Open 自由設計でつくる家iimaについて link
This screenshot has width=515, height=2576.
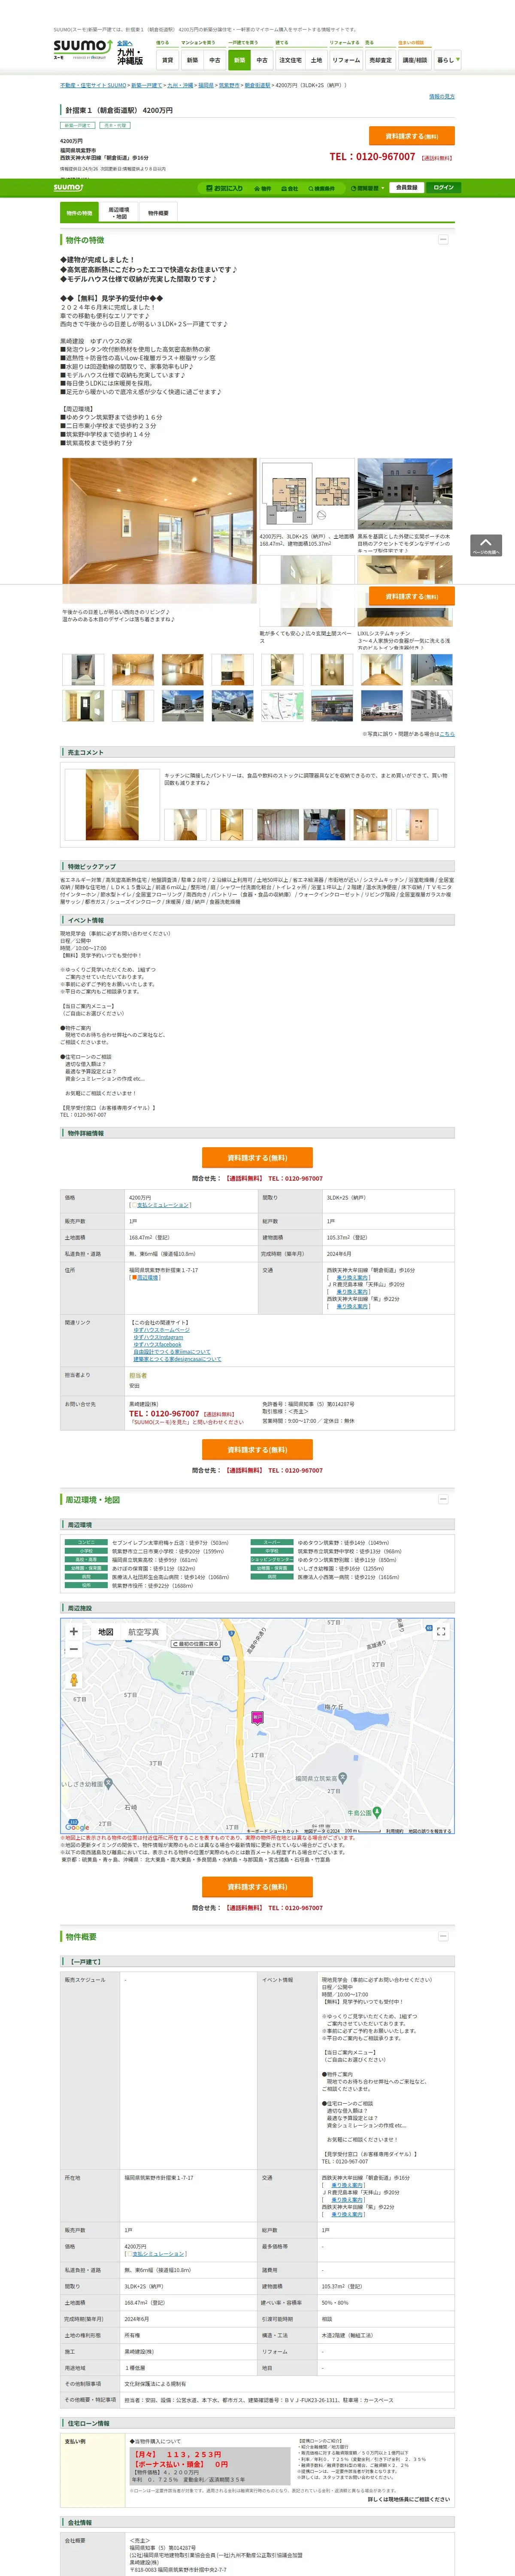tap(172, 1351)
